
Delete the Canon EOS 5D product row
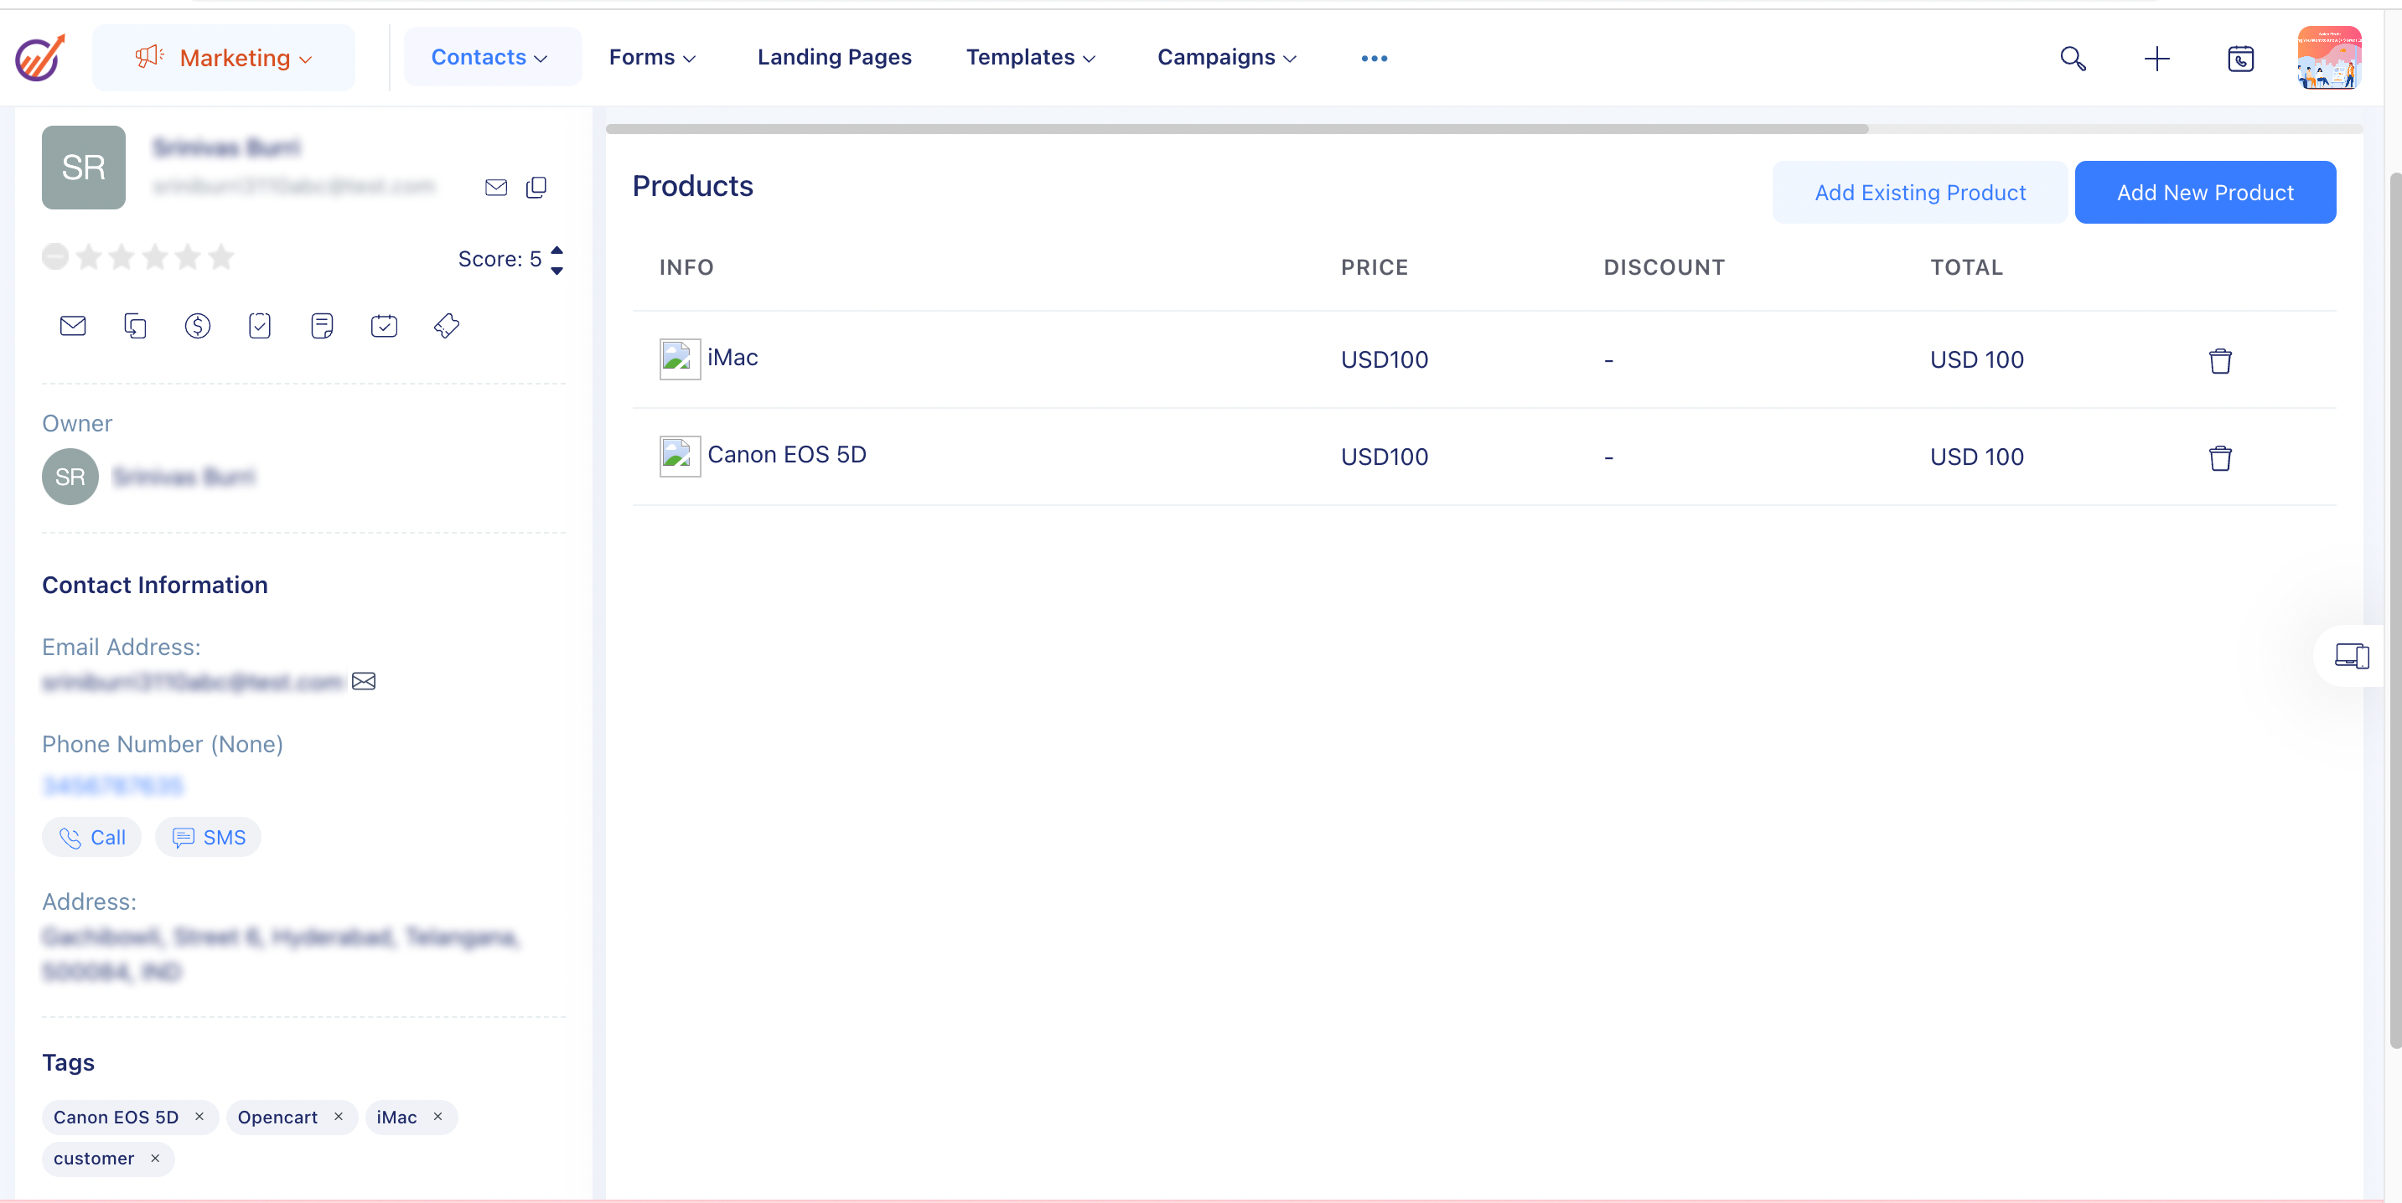pos(2220,458)
